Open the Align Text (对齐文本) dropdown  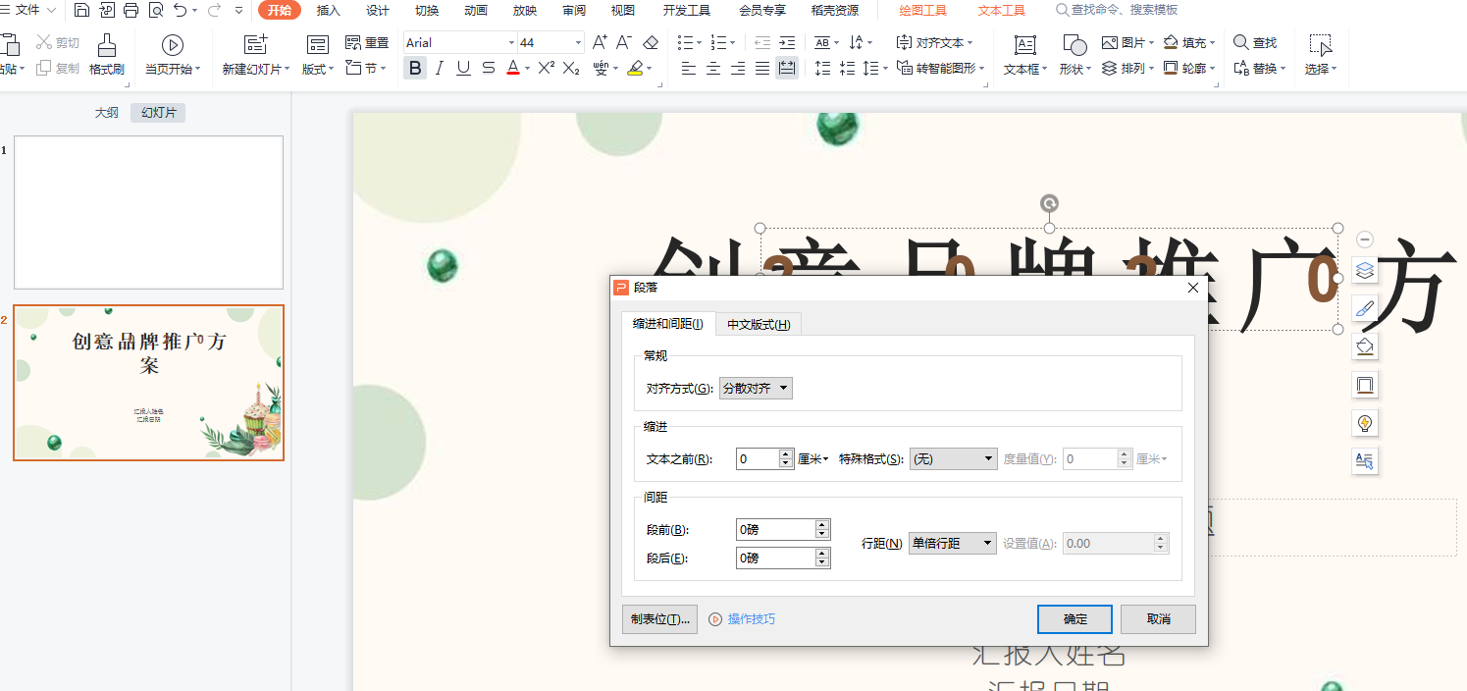click(x=935, y=42)
